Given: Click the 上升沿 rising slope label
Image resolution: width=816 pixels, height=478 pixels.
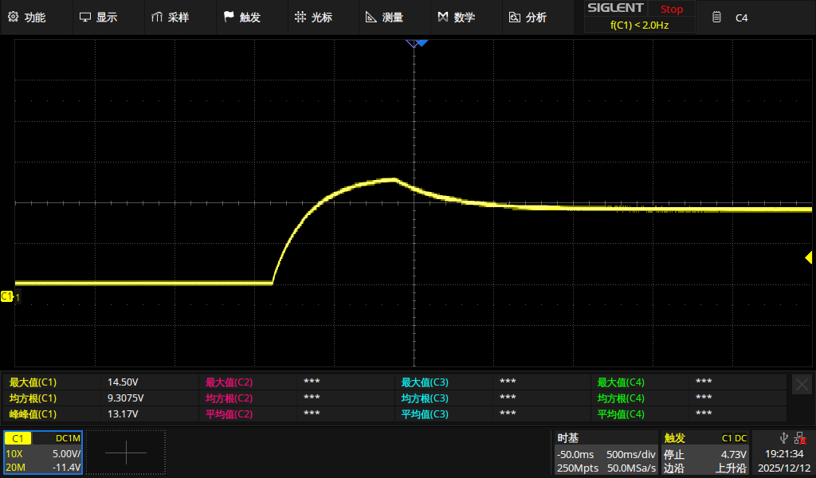Looking at the screenshot, I should point(731,468).
